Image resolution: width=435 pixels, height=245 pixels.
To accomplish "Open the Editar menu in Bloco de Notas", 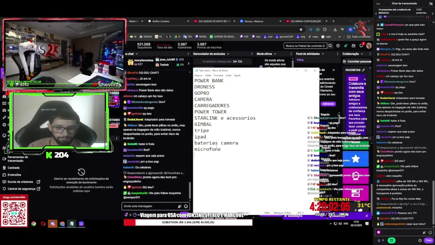I will click(x=208, y=76).
